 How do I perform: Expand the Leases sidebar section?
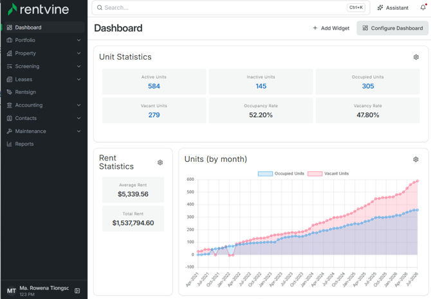[x=44, y=80]
